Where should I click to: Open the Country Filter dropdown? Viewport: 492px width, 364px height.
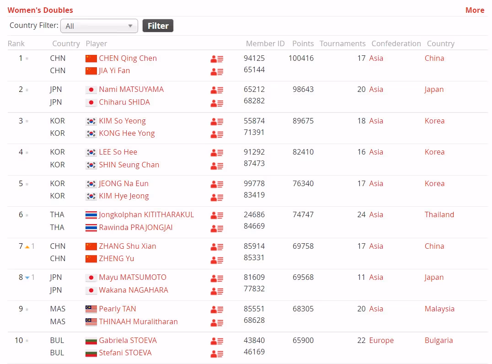[99, 26]
